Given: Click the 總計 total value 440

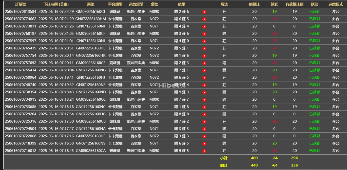Looking at the screenshot, I should (x=254, y=165).
